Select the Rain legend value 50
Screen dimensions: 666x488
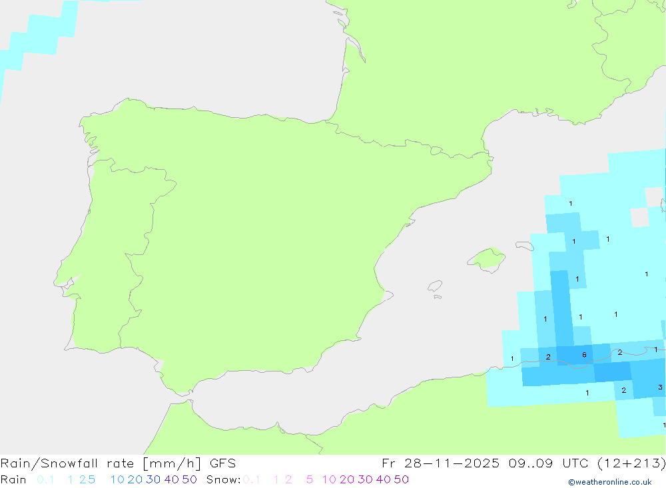(x=189, y=479)
